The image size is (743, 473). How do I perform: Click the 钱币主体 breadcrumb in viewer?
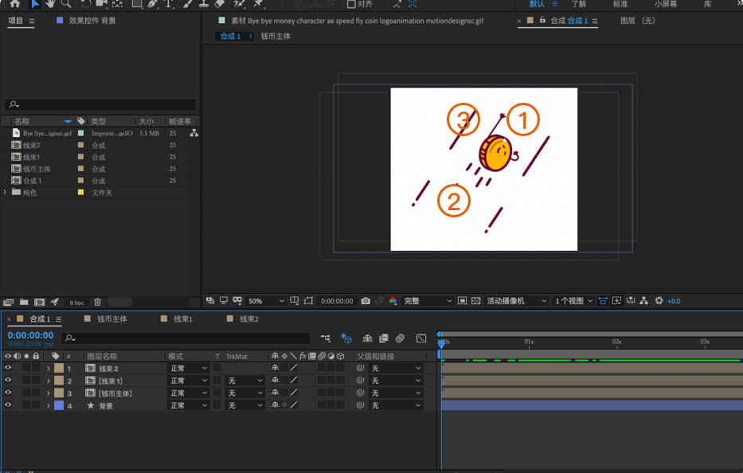point(276,36)
